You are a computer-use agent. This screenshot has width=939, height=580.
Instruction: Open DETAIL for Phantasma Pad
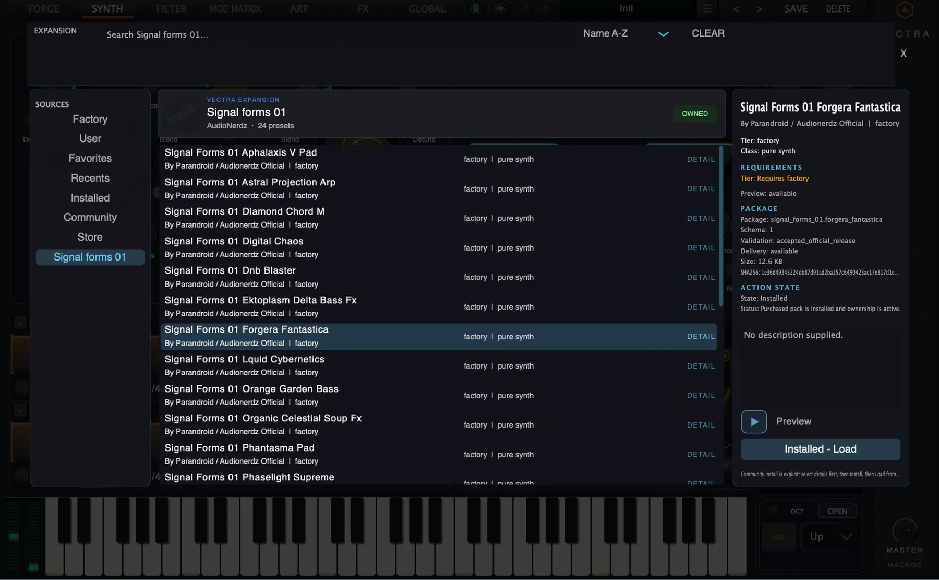(701, 454)
